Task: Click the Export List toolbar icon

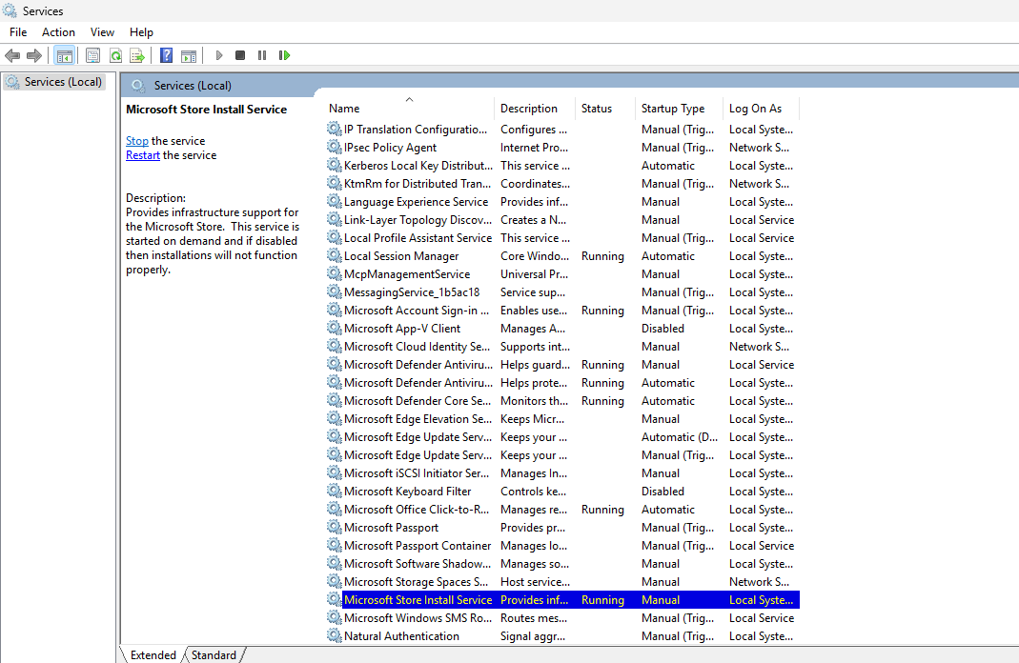Action: point(137,55)
